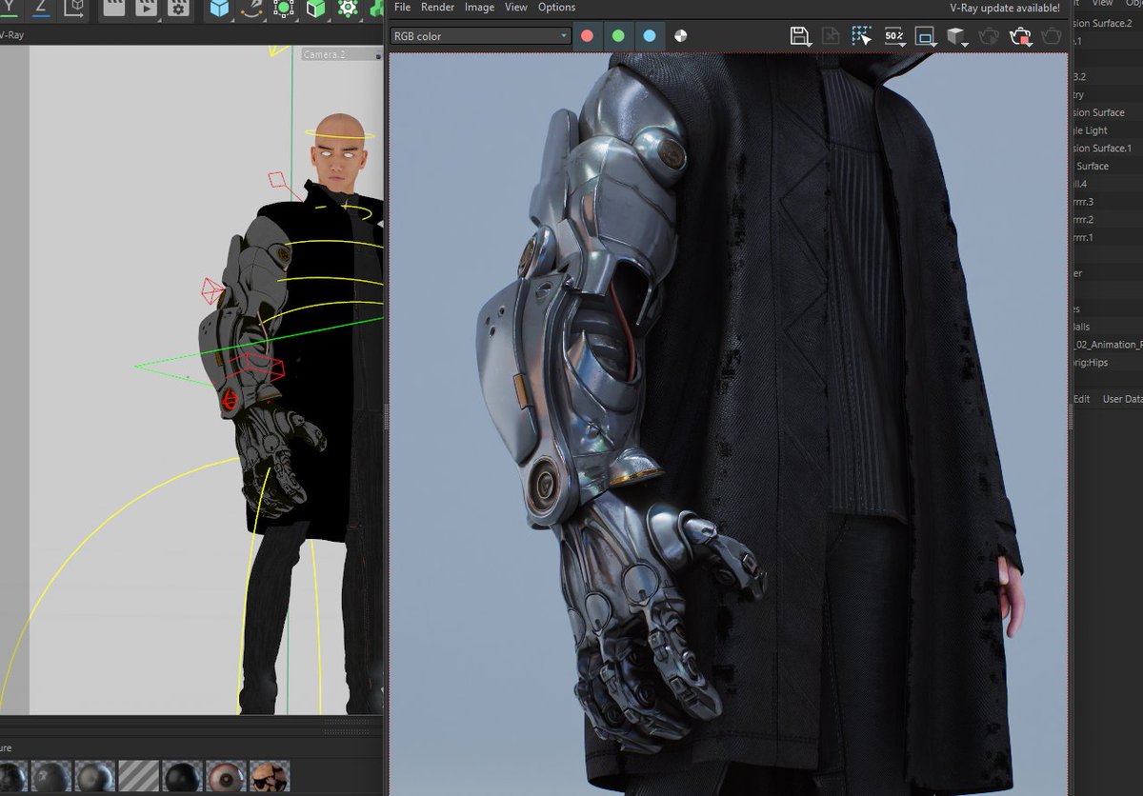Open the Subdivision Surface generator icon
1143x796 pixels.
pos(284,8)
